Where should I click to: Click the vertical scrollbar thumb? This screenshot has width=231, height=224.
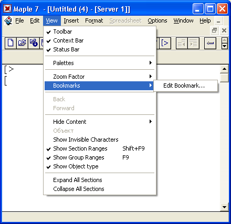(x=224, y=78)
